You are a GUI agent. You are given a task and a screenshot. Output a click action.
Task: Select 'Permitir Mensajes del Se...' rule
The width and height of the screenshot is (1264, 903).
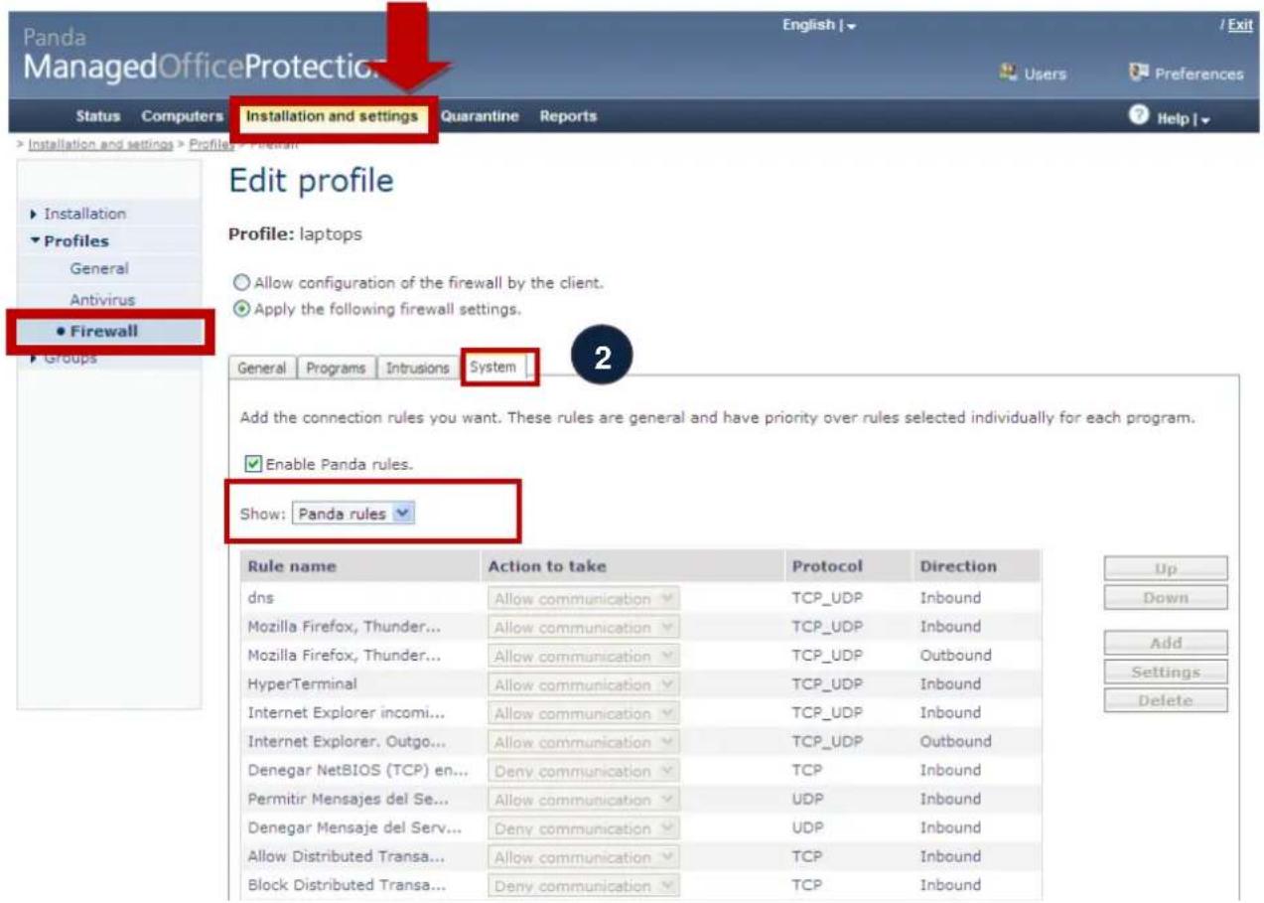click(349, 800)
